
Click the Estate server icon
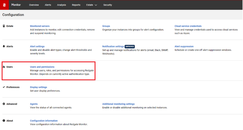(4, 26)
